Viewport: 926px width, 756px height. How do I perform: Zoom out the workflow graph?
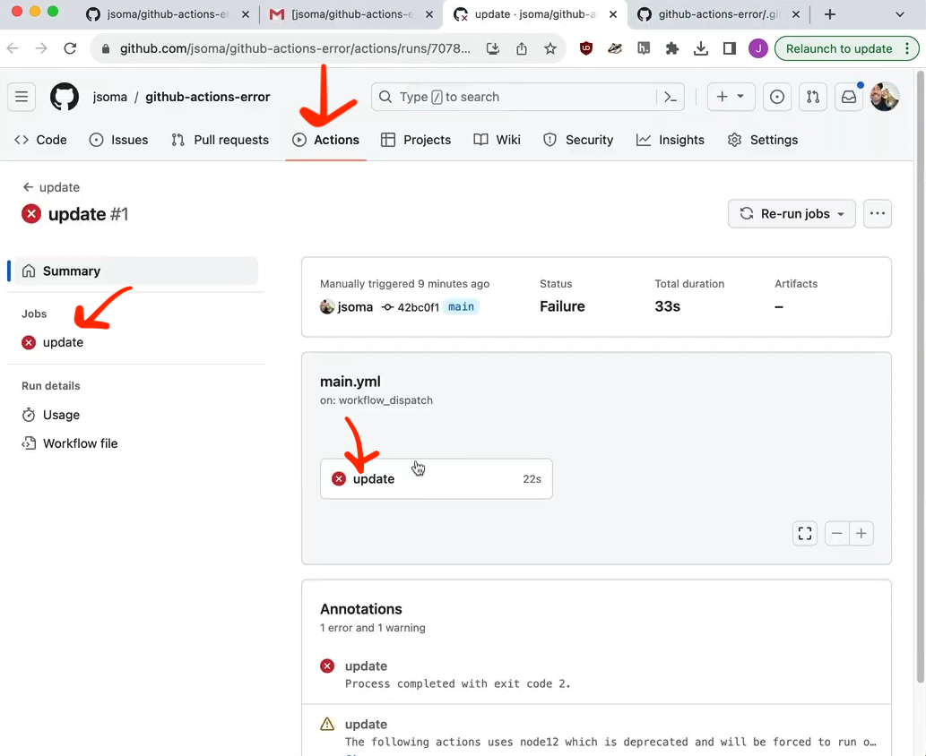(x=836, y=534)
